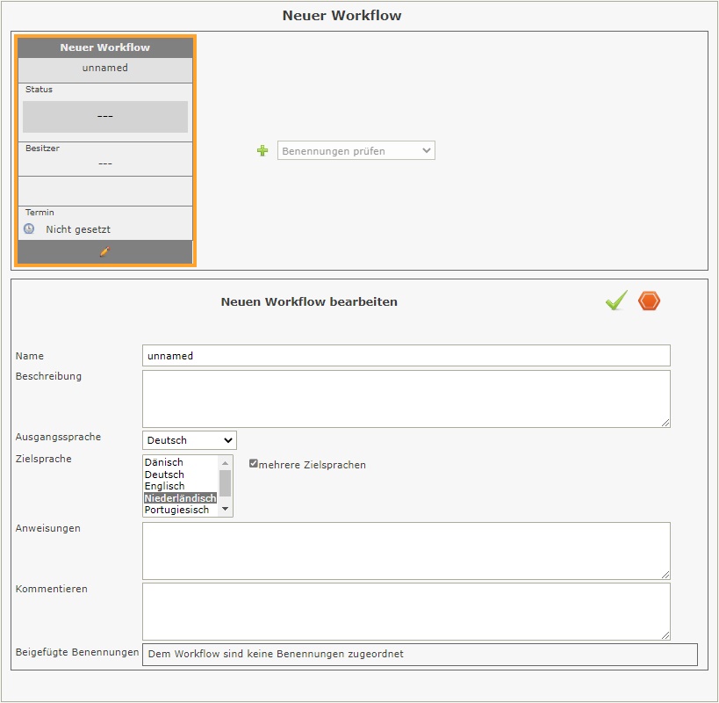Click the Status box on workflow card
Viewport: 719px width, 703px height.
[105, 116]
